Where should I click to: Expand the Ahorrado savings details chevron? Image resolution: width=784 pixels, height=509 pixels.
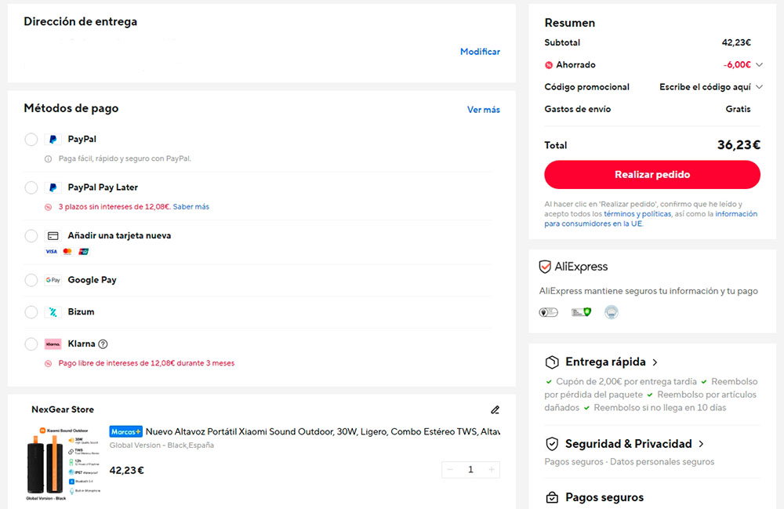[x=759, y=65]
